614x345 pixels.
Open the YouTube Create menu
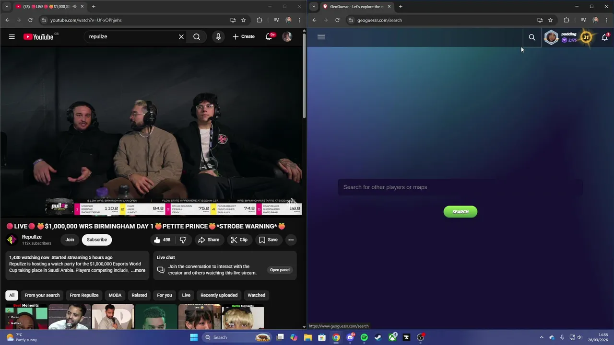coord(244,36)
